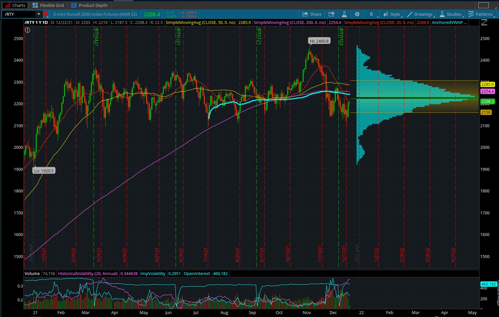Viewport: 499px width, 317px height.
Task: Click the C: 2208.3 close value
Action: (x=138, y=23)
